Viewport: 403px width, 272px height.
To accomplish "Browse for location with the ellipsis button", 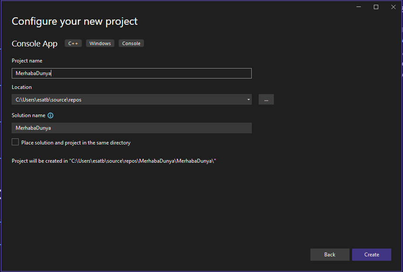I will tap(266, 100).
